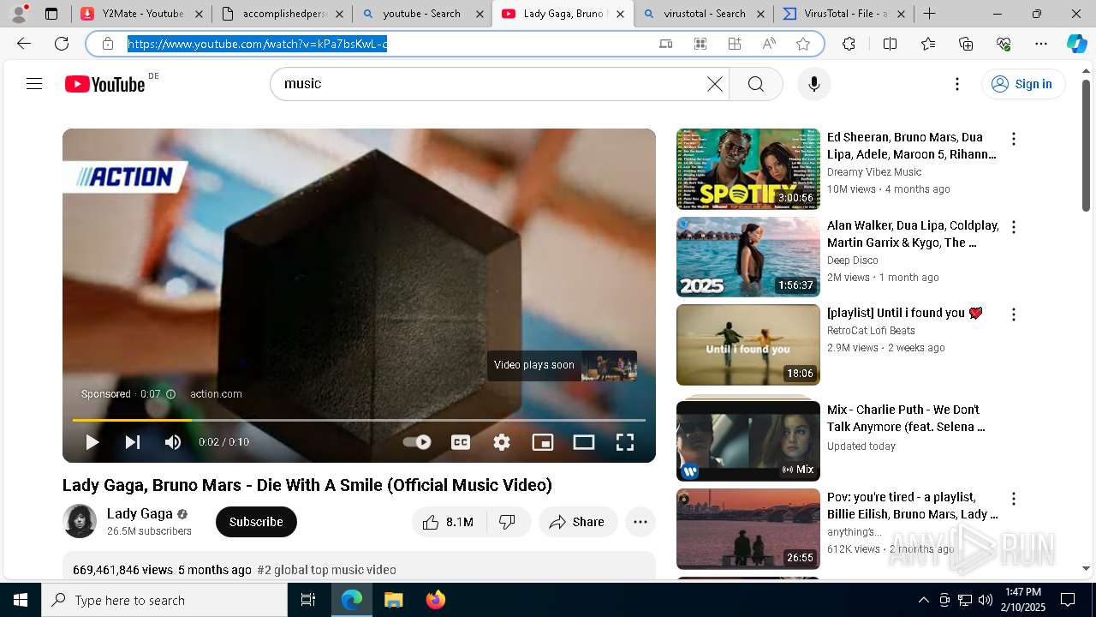Open YouTube hamburger guide menu

pyautogui.click(x=34, y=84)
